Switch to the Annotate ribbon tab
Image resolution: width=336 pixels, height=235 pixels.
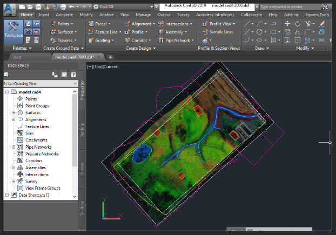[x=64, y=15]
